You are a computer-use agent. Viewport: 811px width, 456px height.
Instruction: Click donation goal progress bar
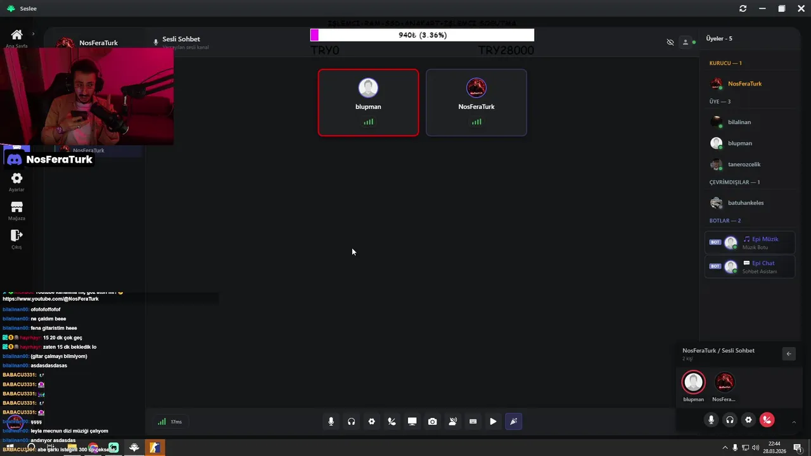coord(422,35)
